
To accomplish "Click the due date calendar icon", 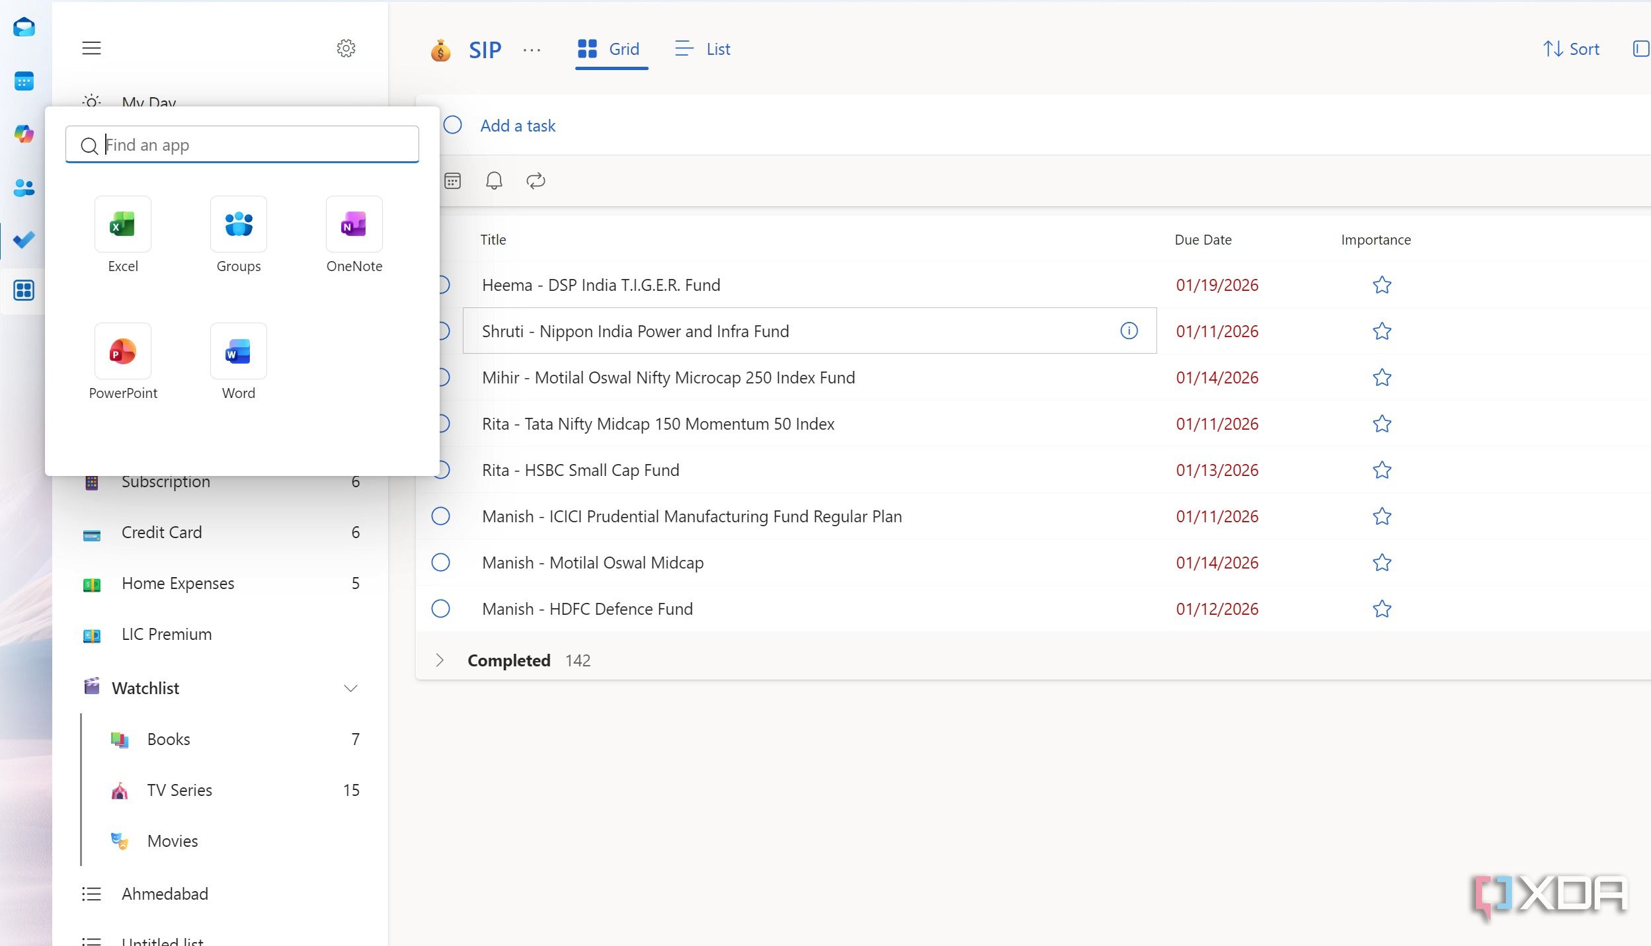I will (x=453, y=180).
